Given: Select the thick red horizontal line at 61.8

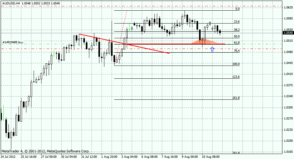Looking at the screenshot, I should pos(175,44).
